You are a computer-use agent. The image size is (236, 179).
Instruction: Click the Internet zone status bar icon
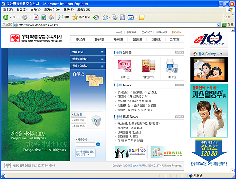pyautogui.click(x=191, y=176)
